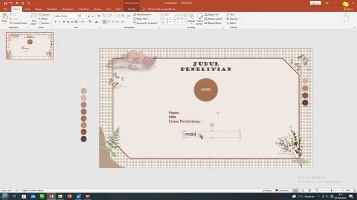Image resolution: width=357 pixels, height=200 pixels.
Task: Toggle Italic formatting
Action: (x=60, y=22)
